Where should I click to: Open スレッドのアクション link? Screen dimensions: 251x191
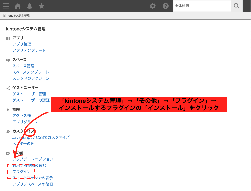(x=31, y=78)
